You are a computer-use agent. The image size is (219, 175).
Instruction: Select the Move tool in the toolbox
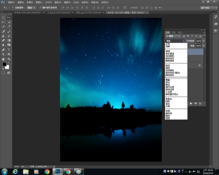(x=9, y=17)
